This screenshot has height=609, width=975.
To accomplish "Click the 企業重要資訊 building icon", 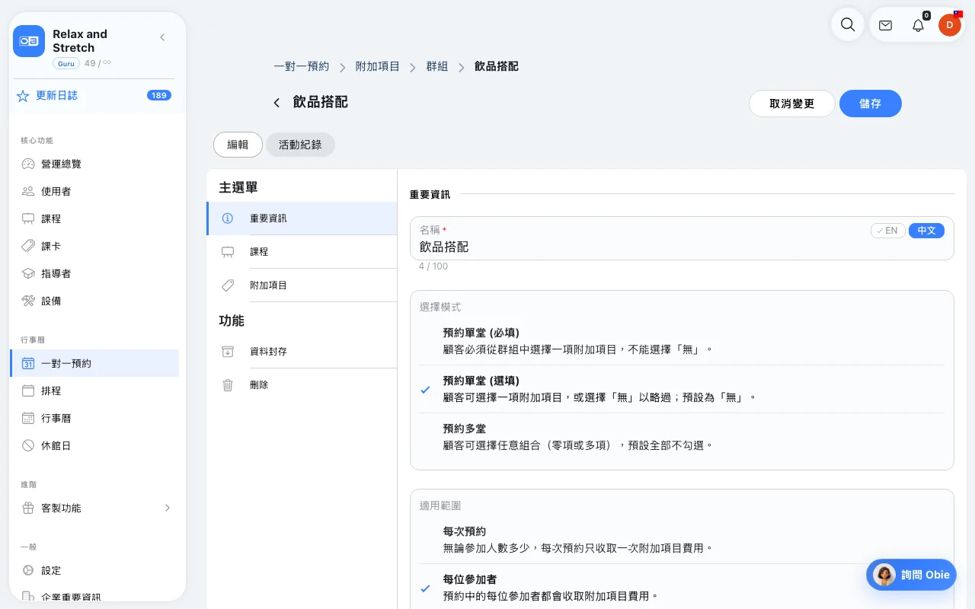I will coord(28,597).
